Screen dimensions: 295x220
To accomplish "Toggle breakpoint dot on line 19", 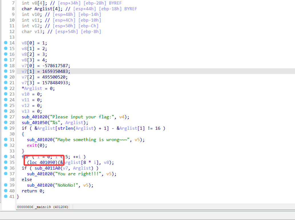I will click(x=6, y=71).
